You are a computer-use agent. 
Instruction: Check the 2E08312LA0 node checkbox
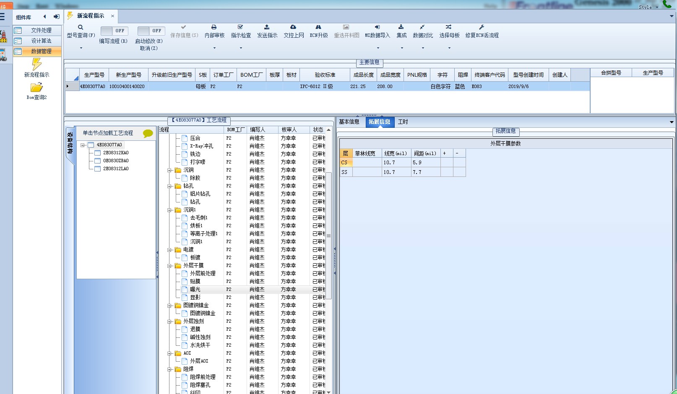(x=97, y=169)
